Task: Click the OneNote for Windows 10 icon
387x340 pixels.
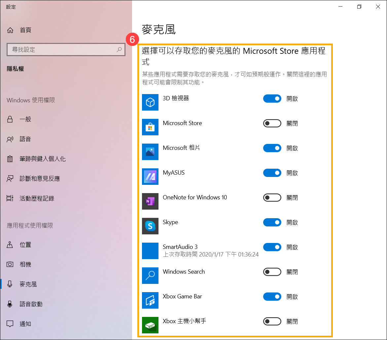Action: tap(150, 201)
